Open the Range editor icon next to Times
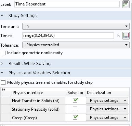Screen dimensions: 132x126 126,36
